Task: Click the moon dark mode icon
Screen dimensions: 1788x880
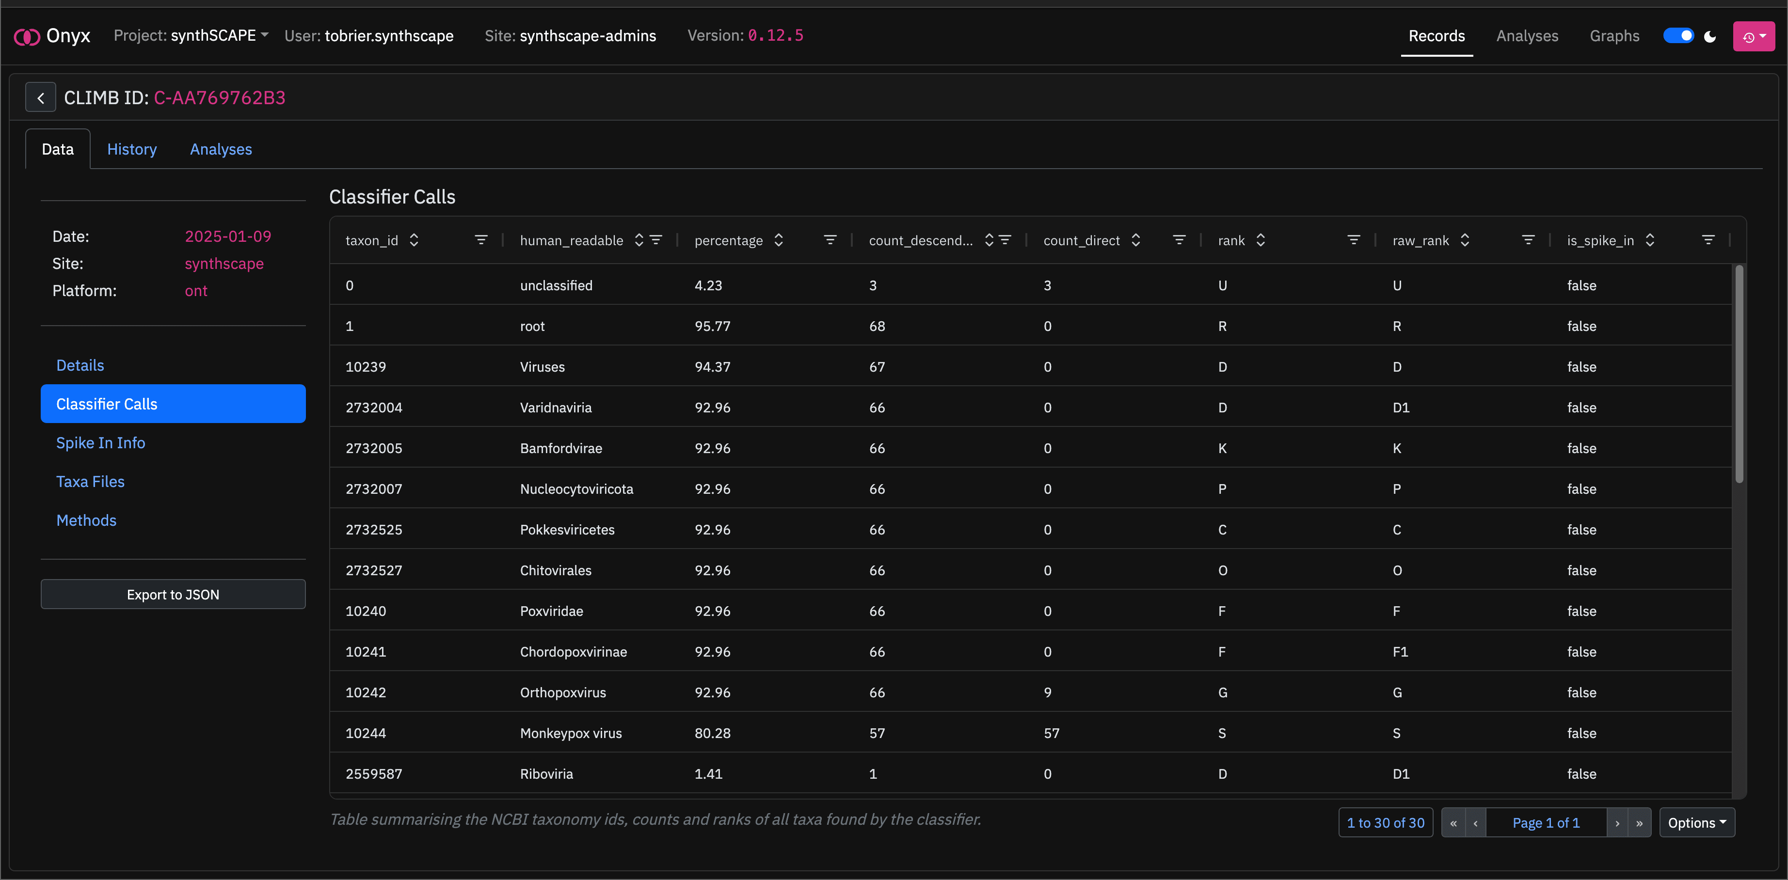Action: (x=1709, y=36)
